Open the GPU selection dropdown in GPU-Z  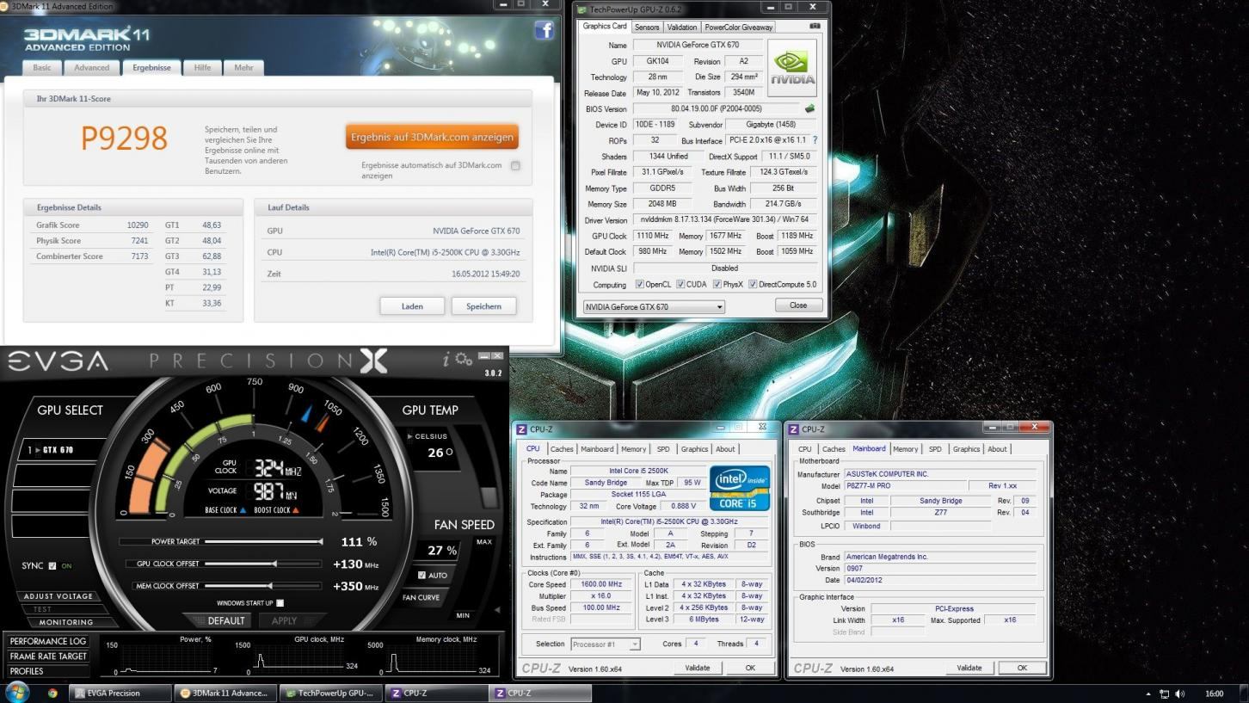pos(654,306)
